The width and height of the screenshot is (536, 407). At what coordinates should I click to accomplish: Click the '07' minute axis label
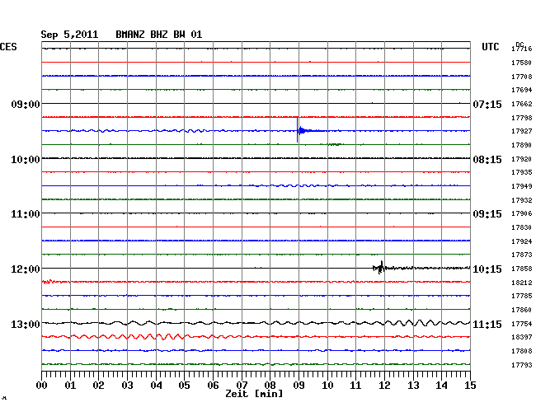point(242,386)
